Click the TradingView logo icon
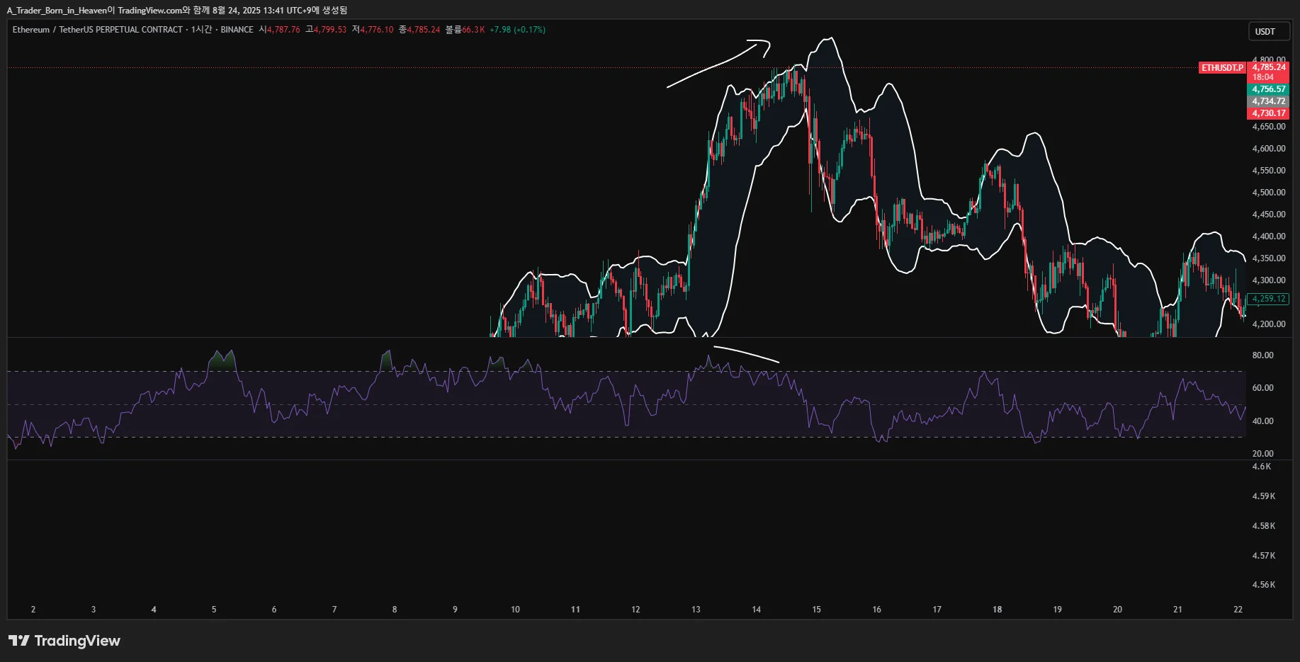 coord(19,641)
